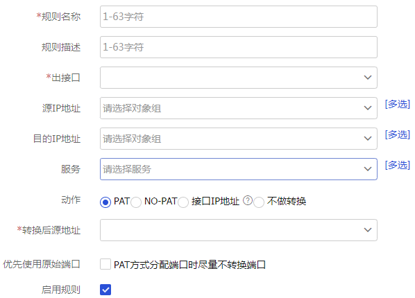Open the 源IP地址 请选择对象组 dropdown
Image resolution: width=415 pixels, height=298 pixels.
coord(239,108)
